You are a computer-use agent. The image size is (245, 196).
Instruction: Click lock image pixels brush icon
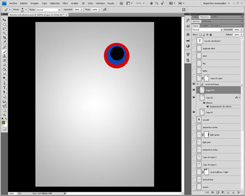pyautogui.click(x=204, y=34)
